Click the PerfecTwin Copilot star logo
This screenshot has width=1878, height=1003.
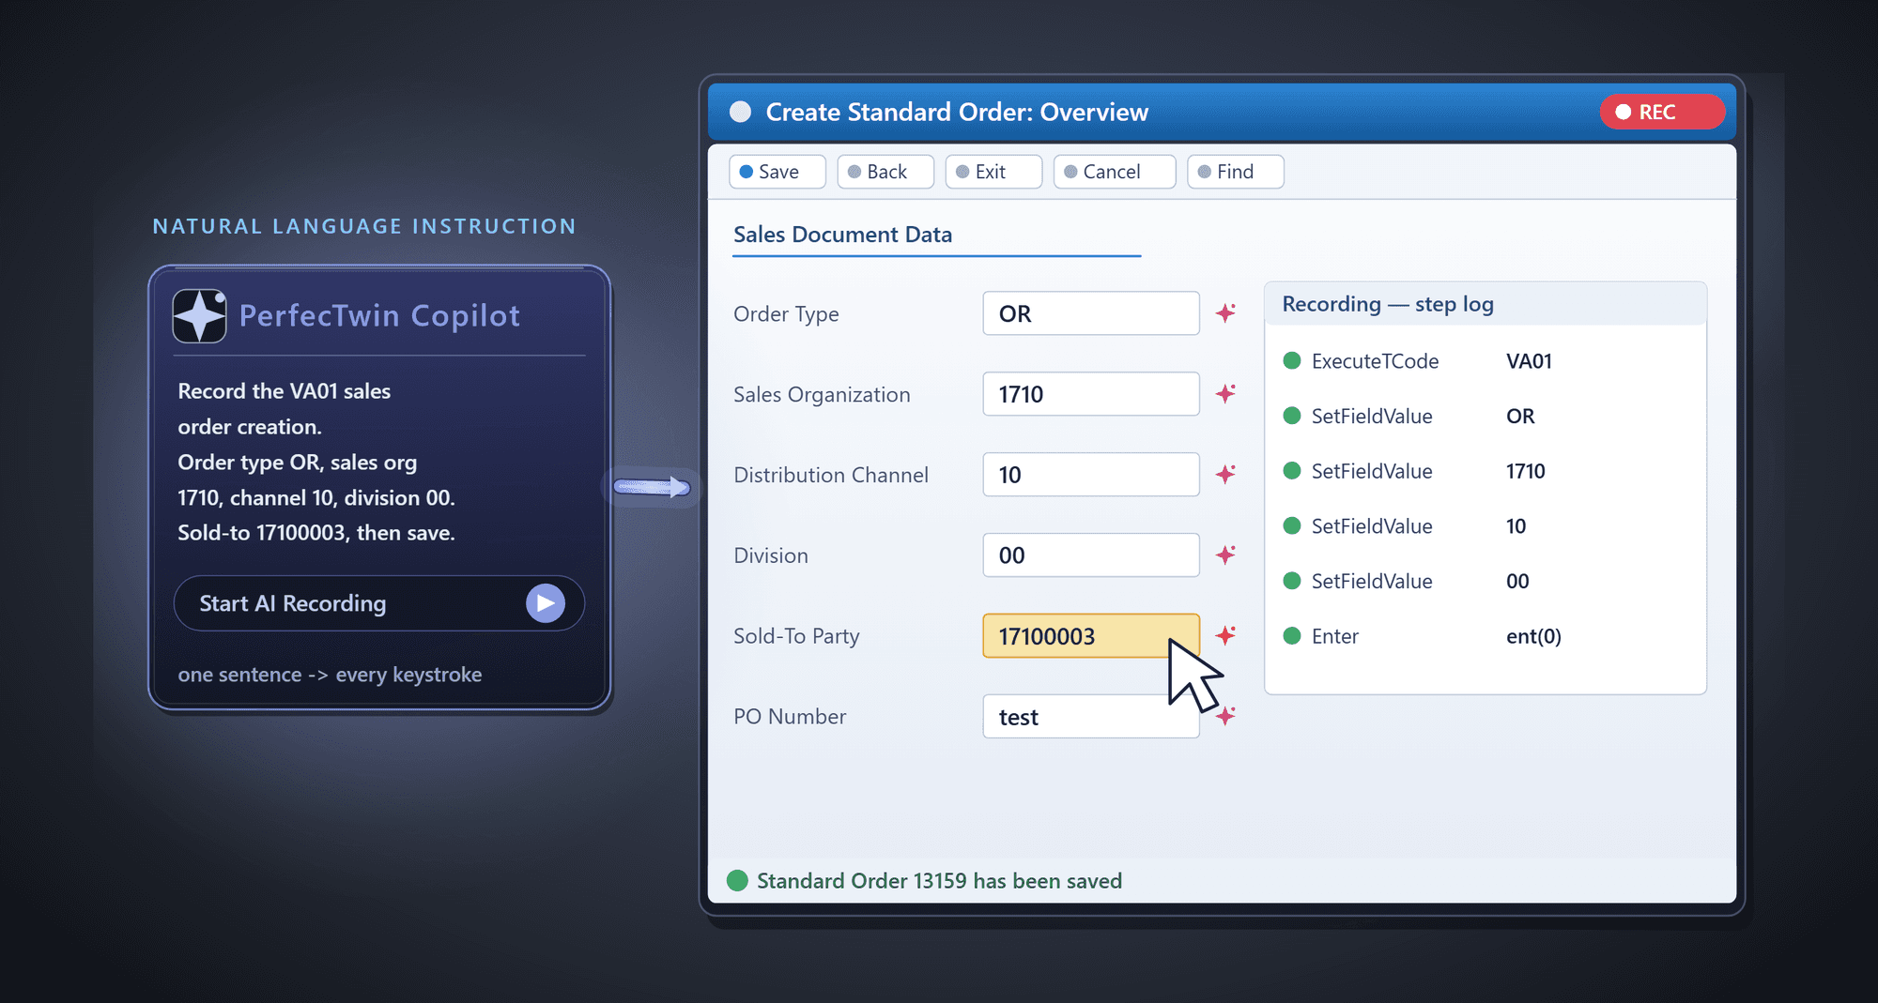click(199, 316)
